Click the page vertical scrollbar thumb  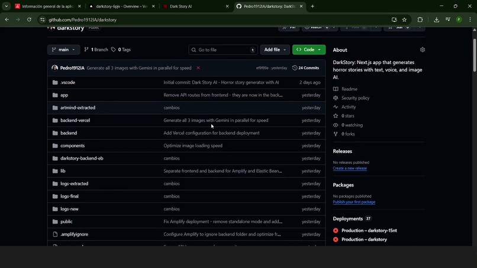[x=475, y=56]
